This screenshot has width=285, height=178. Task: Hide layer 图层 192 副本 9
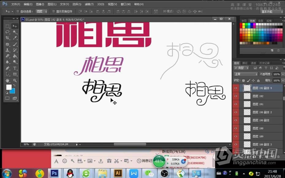tap(236, 88)
